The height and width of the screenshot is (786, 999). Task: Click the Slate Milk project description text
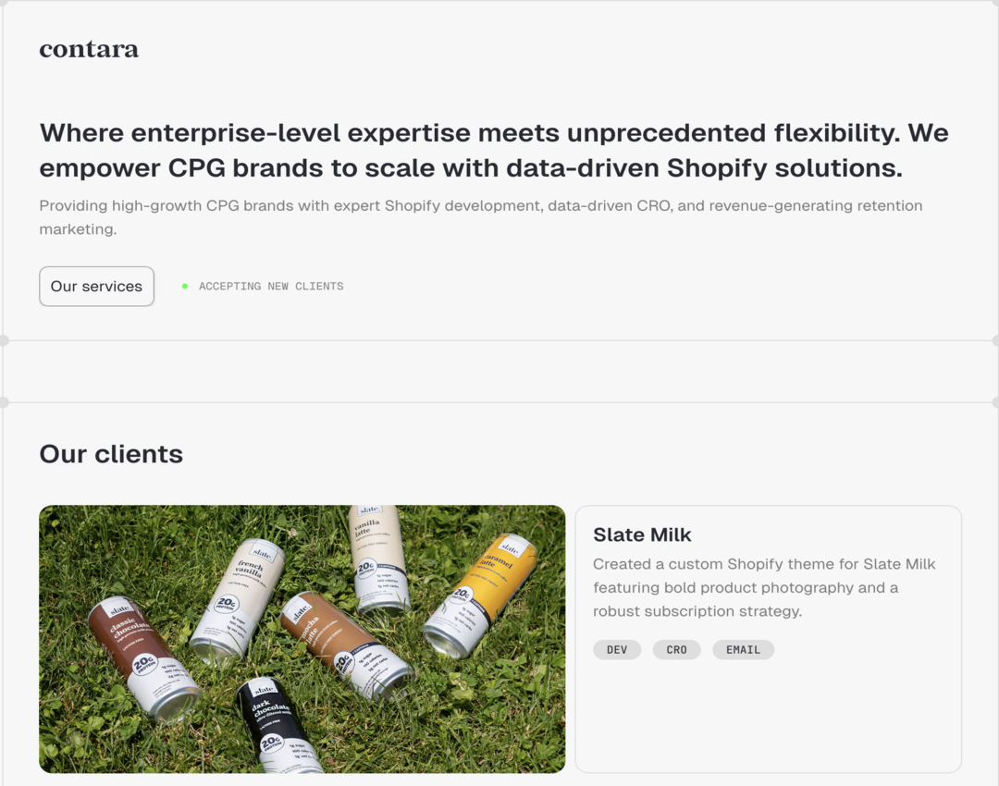point(764,587)
